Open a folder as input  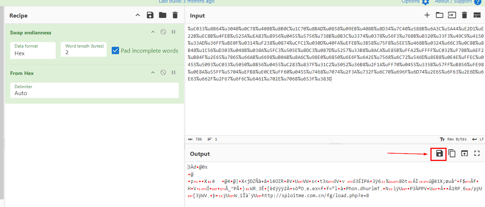pos(439,15)
